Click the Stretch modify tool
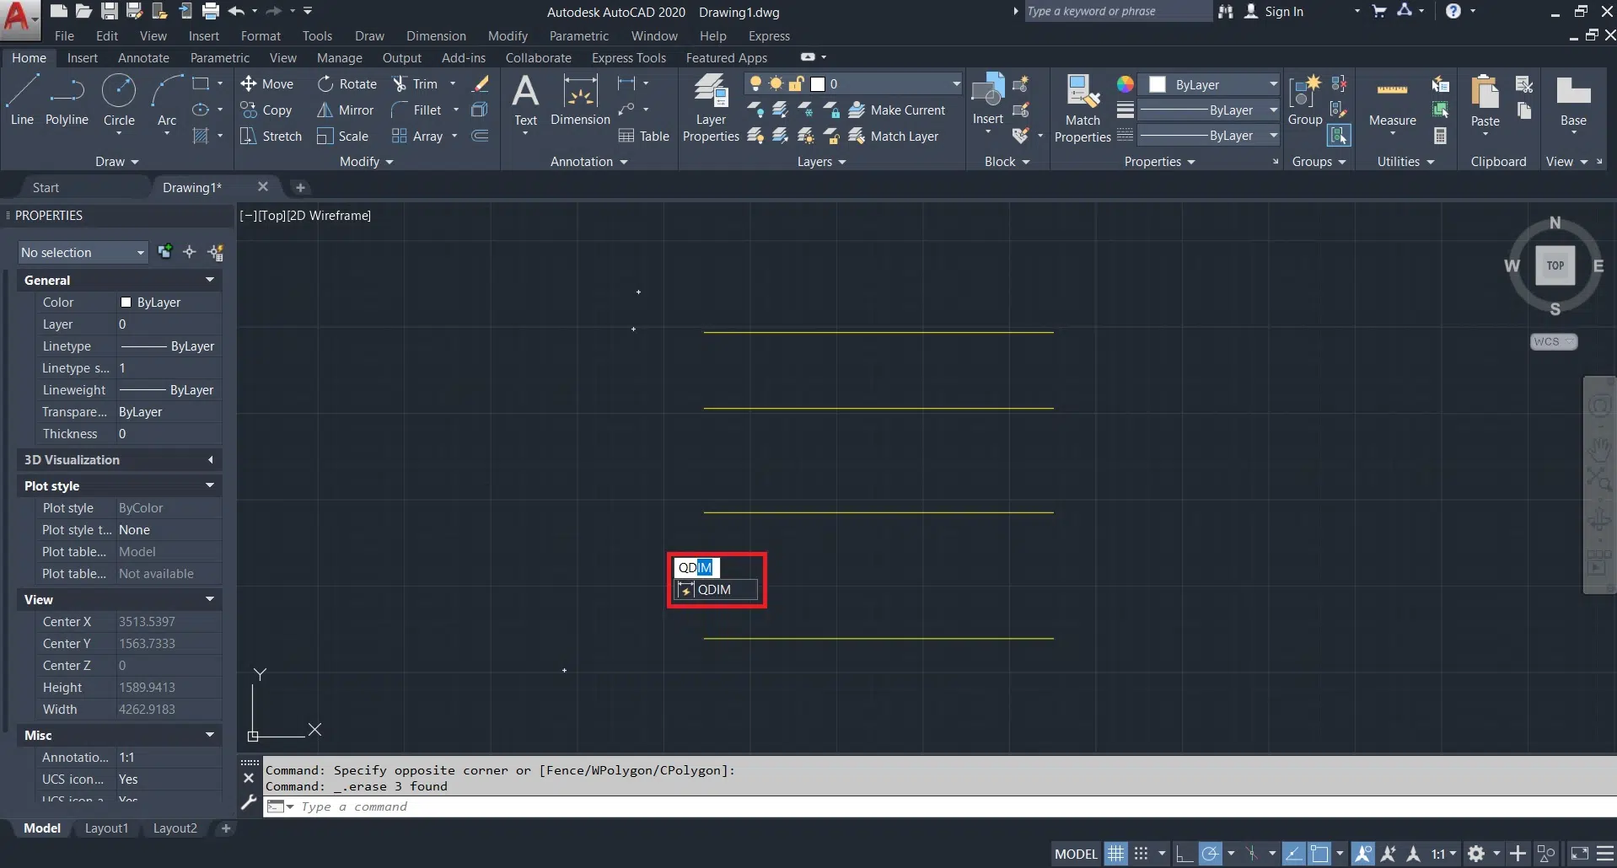The height and width of the screenshot is (868, 1617). pos(271,137)
